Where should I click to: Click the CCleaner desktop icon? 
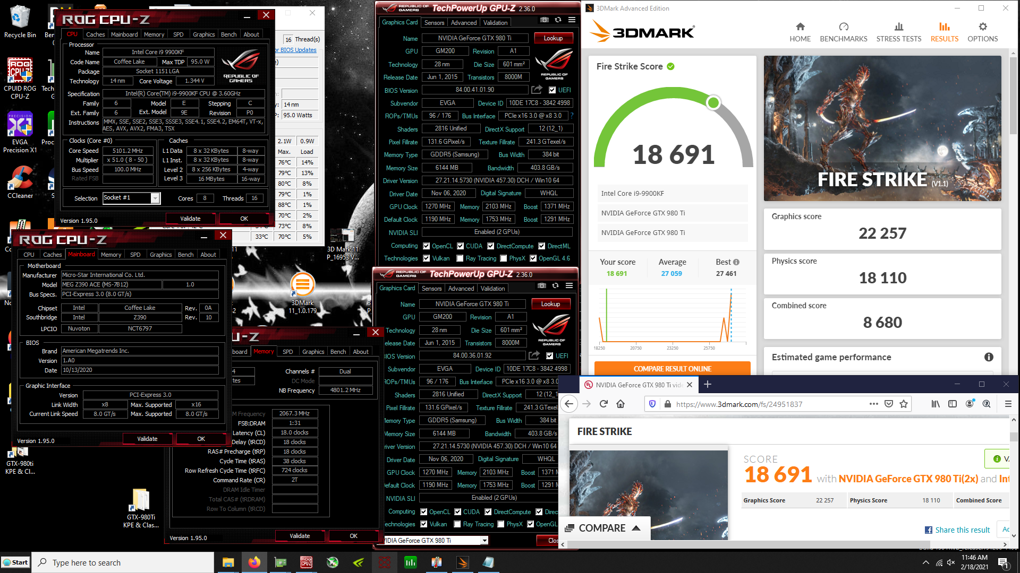tap(20, 183)
